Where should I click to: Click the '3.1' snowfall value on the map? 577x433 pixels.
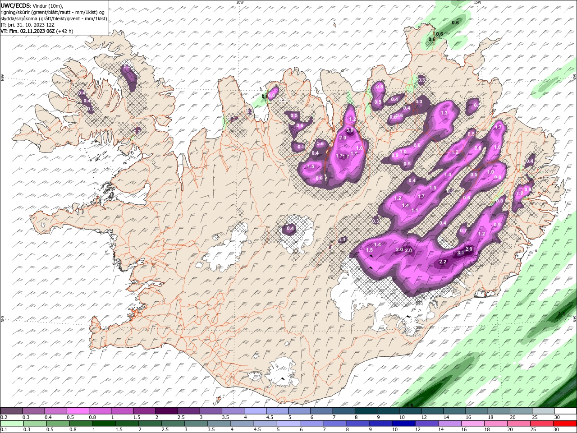461,253
